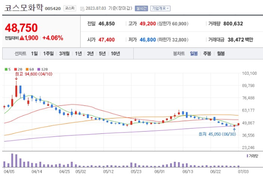263x181 pixels.
Task: Select the 5년 line chart tab
Action: pos(102,53)
